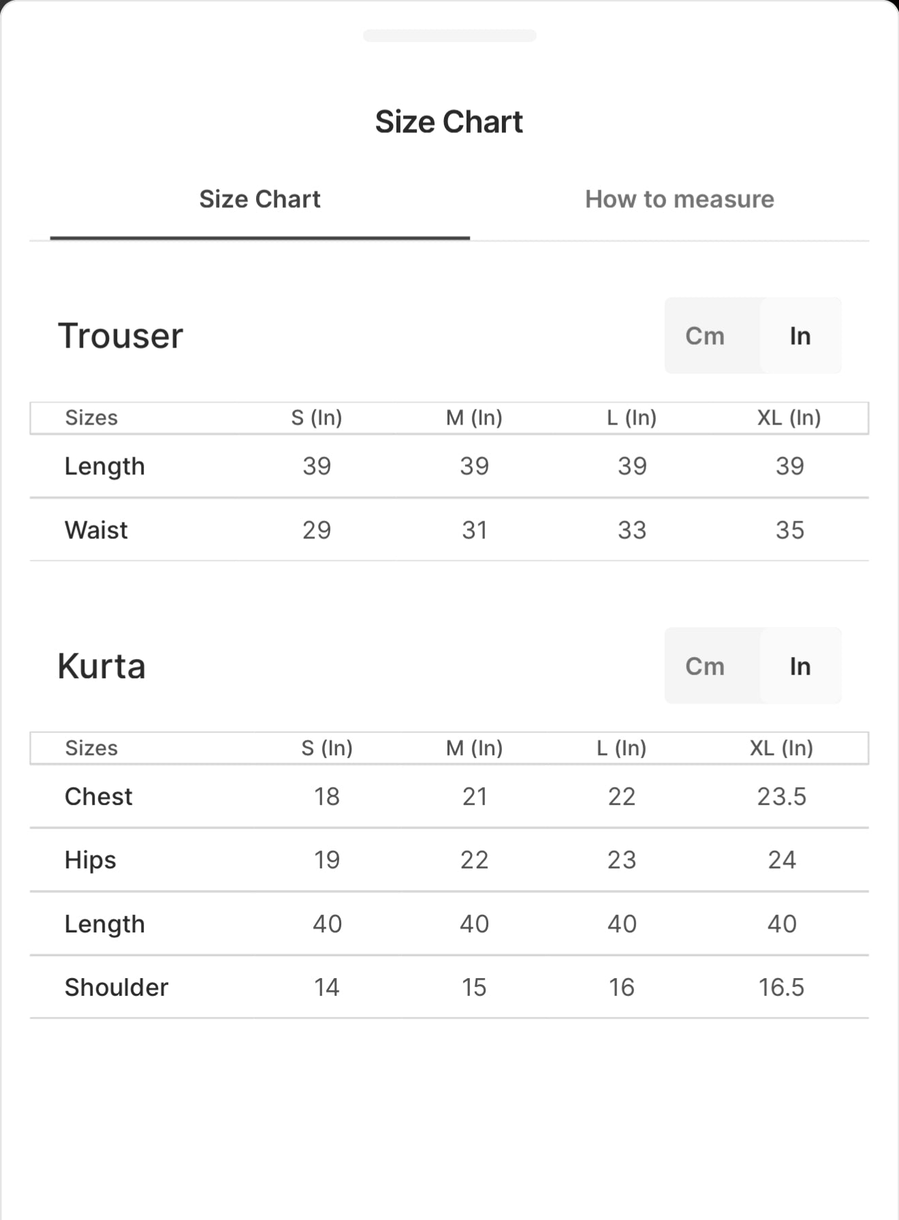Click the Trouser section heading
899x1220 pixels.
tap(121, 335)
